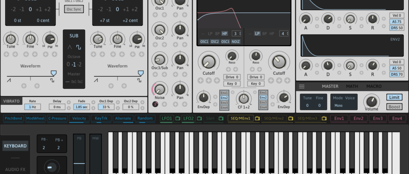Click the SEQ/MEnv1 modulation source
This screenshot has width=409, height=174.
tap(241, 118)
